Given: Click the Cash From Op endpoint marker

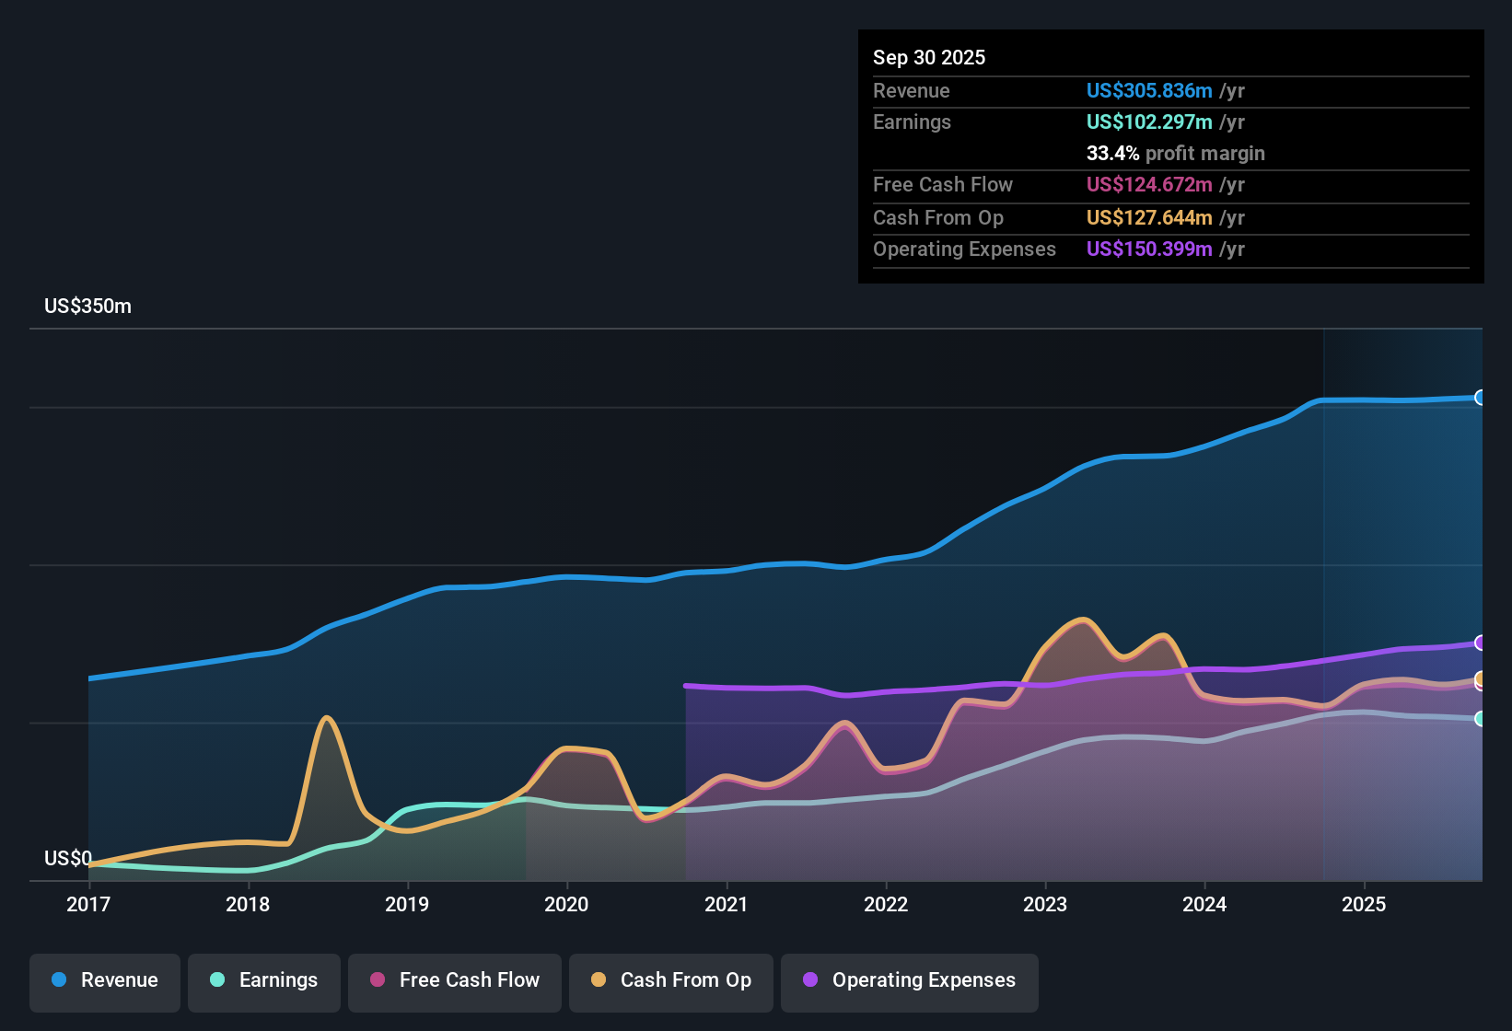Looking at the screenshot, I should pyautogui.click(x=1481, y=678).
